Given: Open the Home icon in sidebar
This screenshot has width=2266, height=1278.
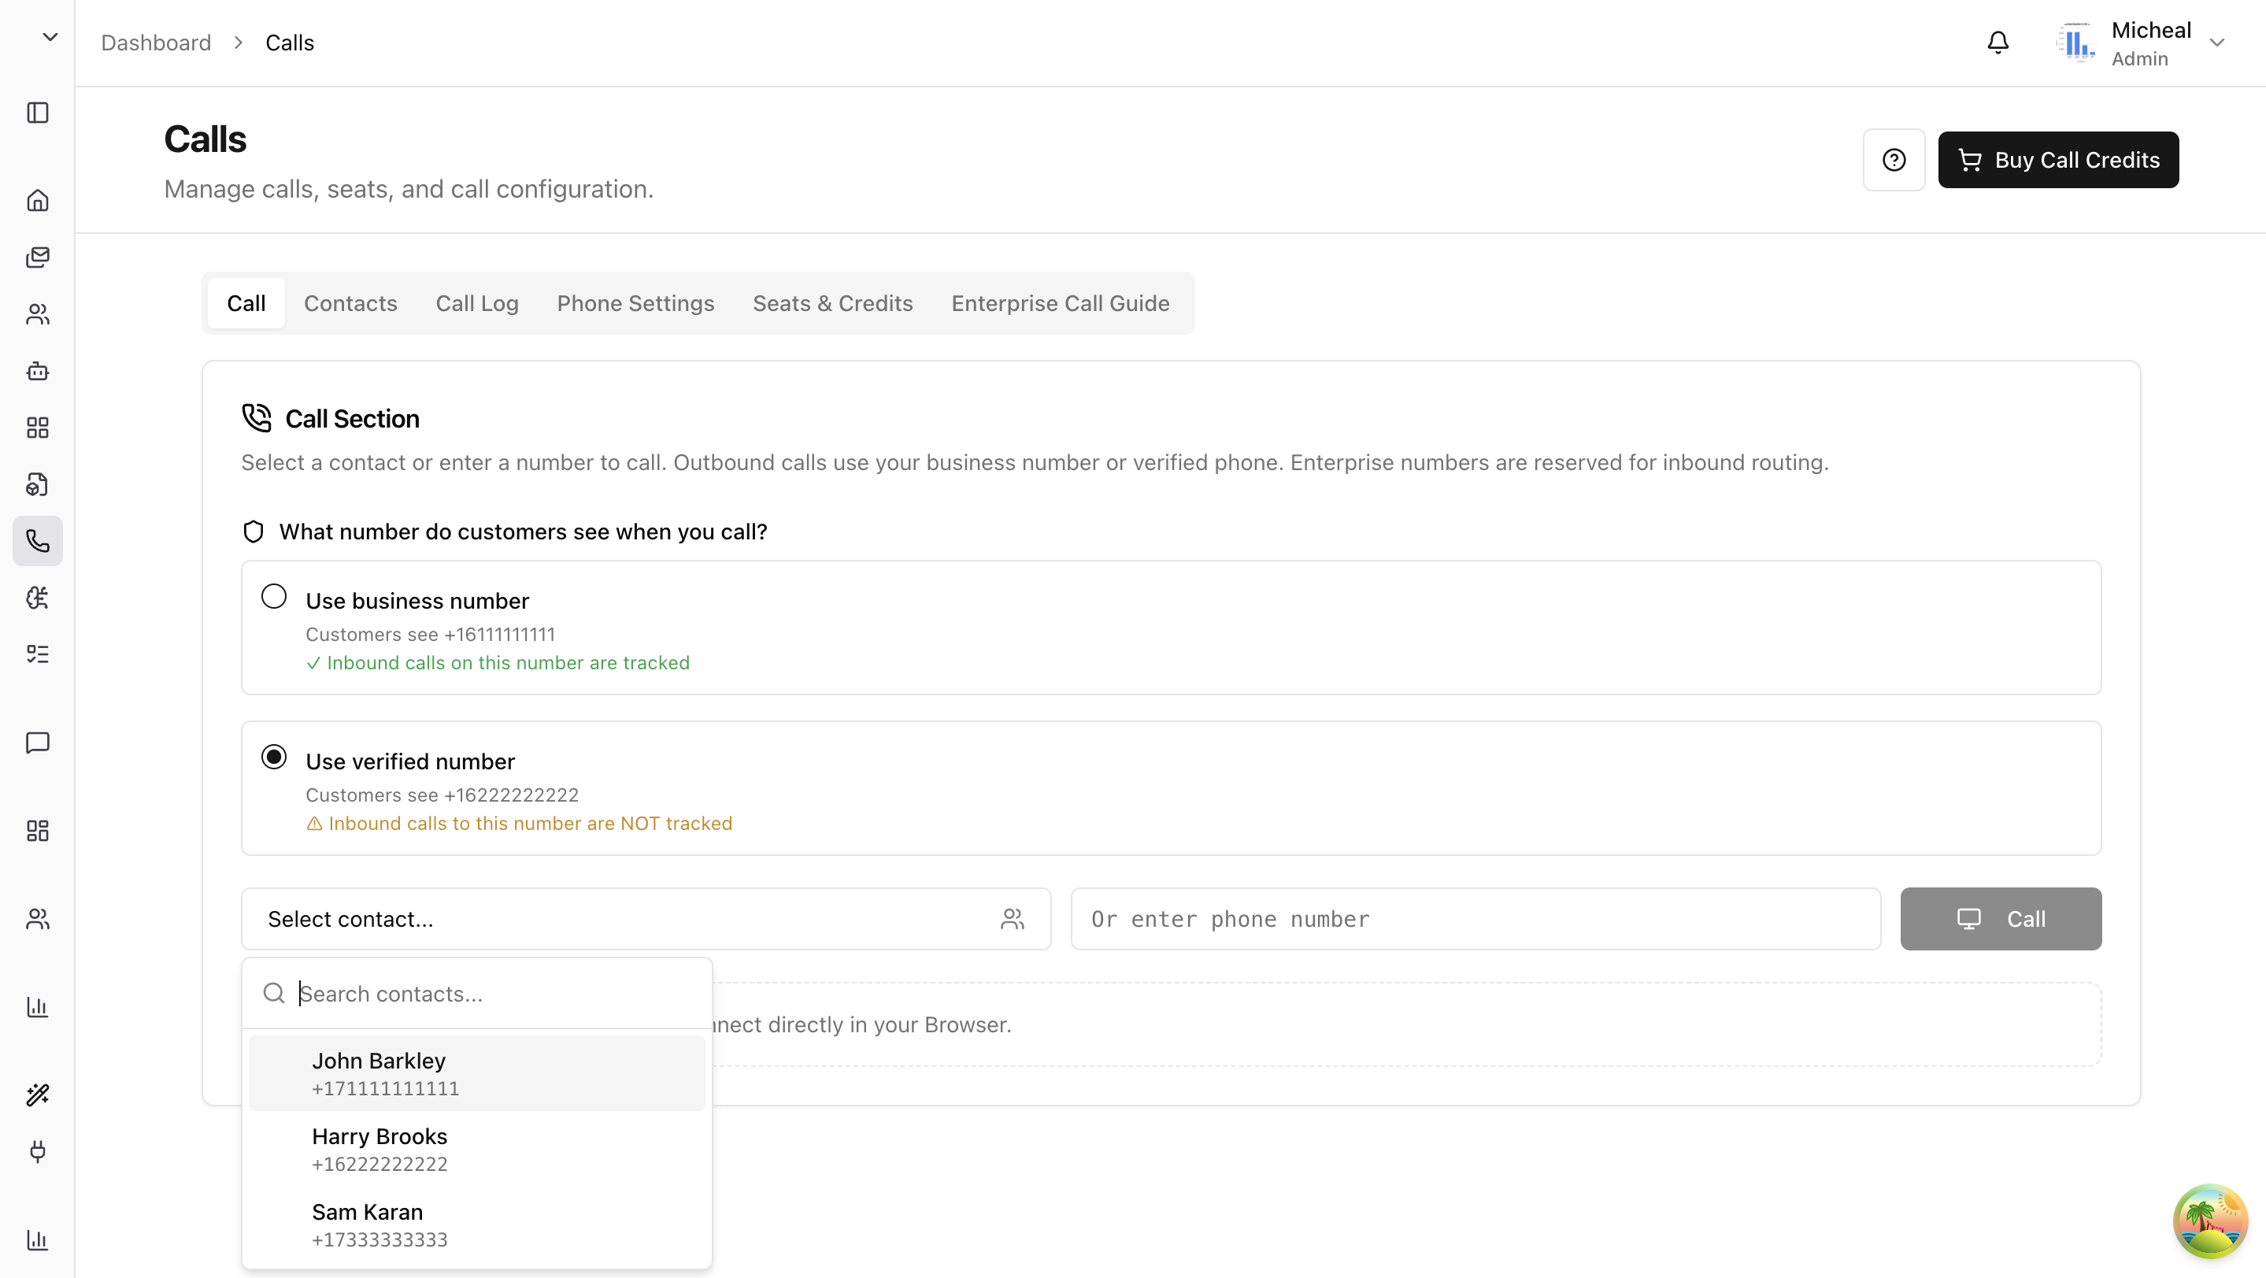Looking at the screenshot, I should pos(38,201).
